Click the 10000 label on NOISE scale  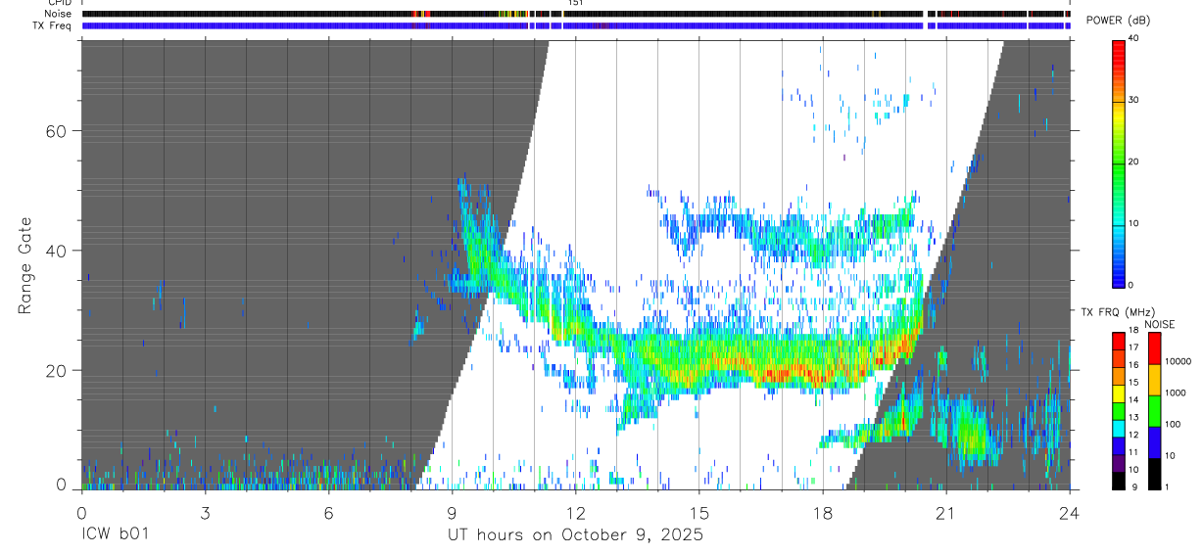pyautogui.click(x=1180, y=362)
